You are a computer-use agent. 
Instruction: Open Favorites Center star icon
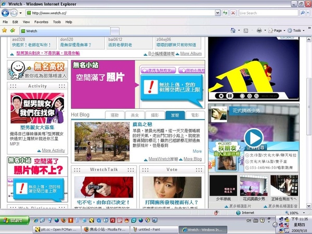(4, 30)
